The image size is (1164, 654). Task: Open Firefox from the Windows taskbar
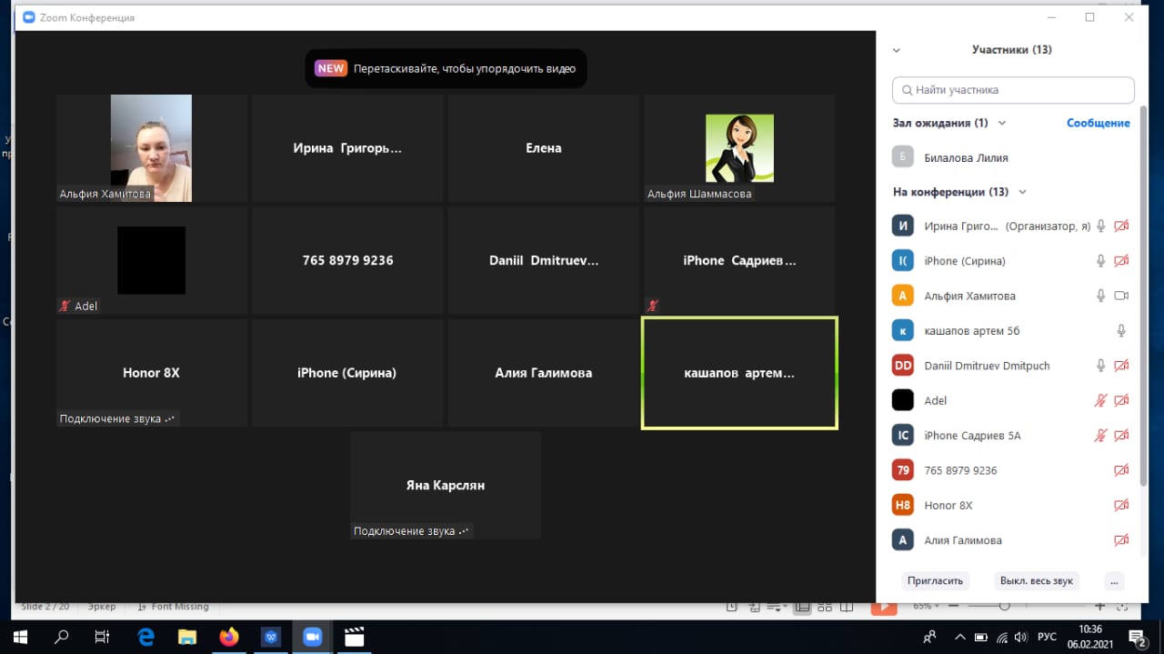[x=229, y=637]
